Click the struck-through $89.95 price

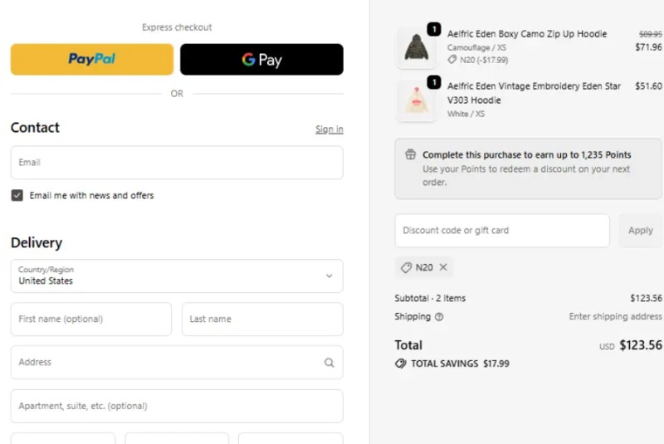(x=650, y=34)
